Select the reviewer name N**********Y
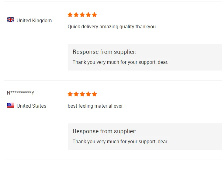Screen dimensions: 222x173 (21, 93)
